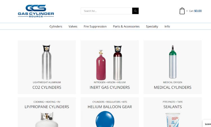Select the silver CO2 cylinder image

(46, 62)
